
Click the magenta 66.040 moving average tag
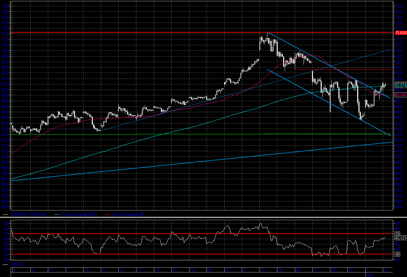(401, 95)
